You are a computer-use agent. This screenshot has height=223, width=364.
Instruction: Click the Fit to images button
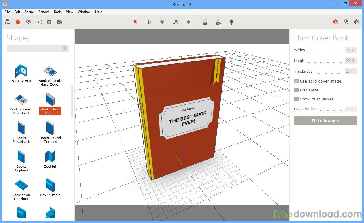click(x=325, y=121)
